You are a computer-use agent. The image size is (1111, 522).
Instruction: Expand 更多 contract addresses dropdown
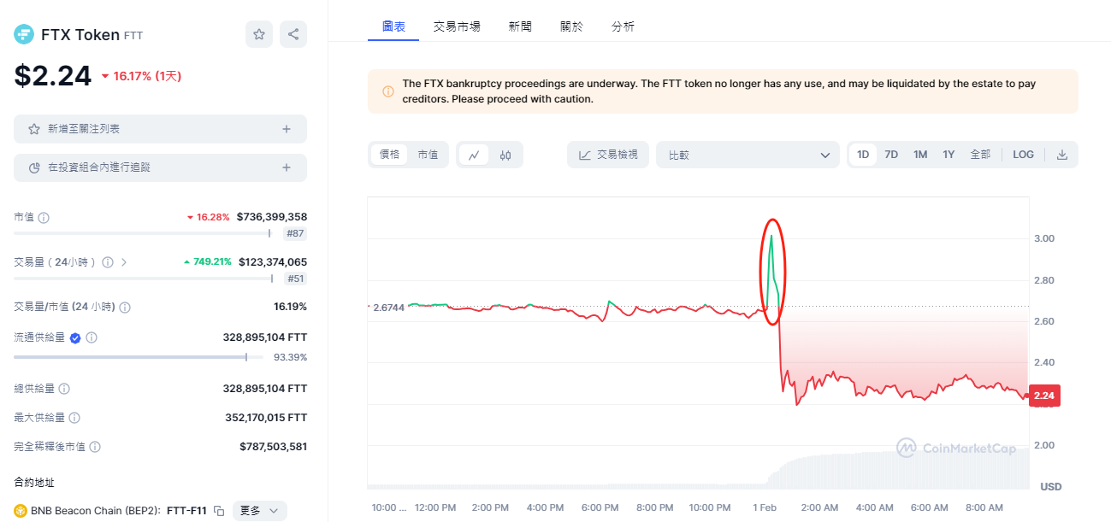(259, 511)
